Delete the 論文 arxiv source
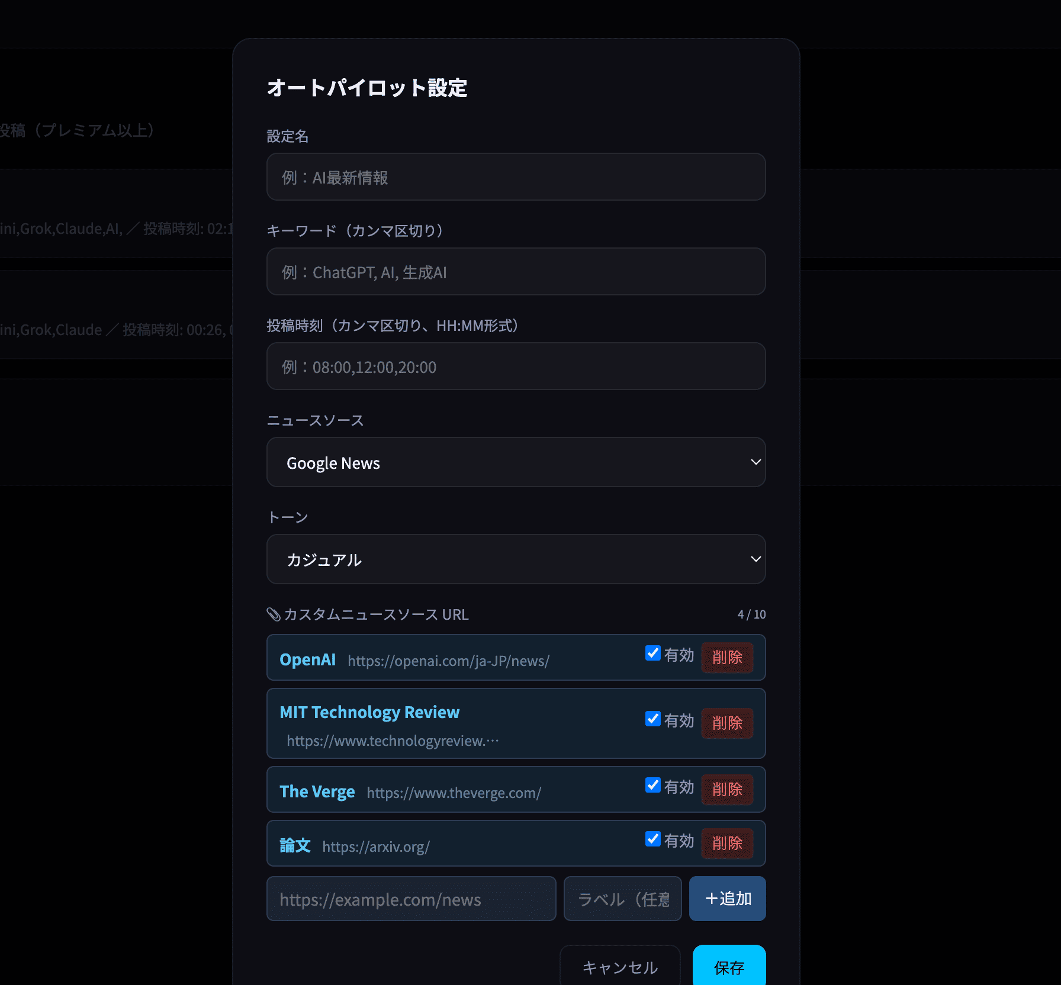The width and height of the screenshot is (1061, 985). click(x=727, y=843)
